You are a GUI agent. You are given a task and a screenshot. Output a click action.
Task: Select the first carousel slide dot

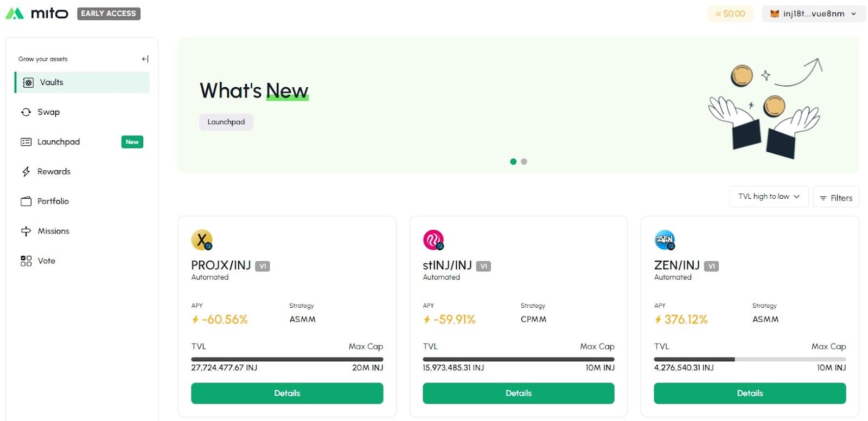pyautogui.click(x=513, y=161)
